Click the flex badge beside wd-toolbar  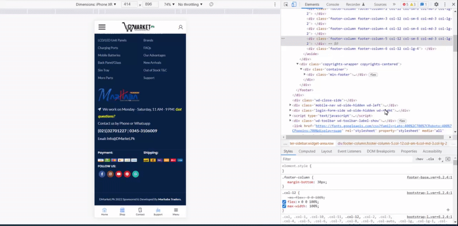click(402, 121)
